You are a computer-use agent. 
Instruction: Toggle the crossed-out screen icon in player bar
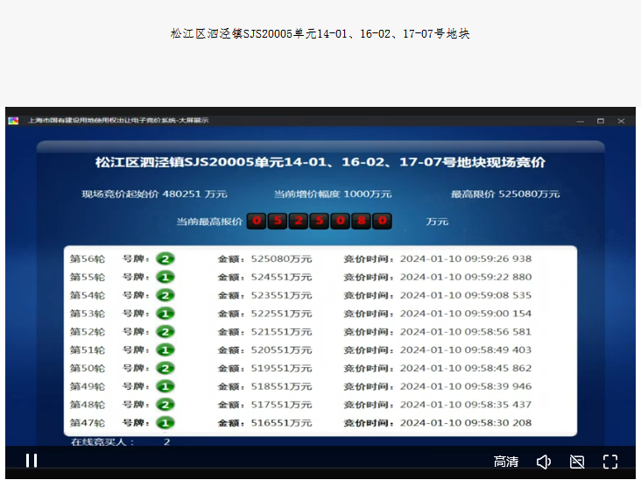tap(577, 462)
